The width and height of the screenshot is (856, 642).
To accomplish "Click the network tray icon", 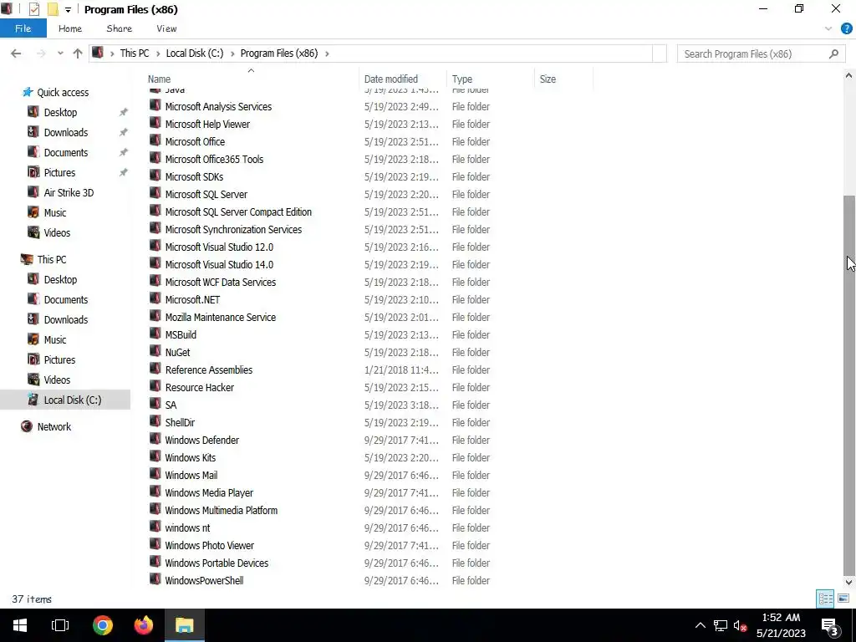I will click(721, 625).
